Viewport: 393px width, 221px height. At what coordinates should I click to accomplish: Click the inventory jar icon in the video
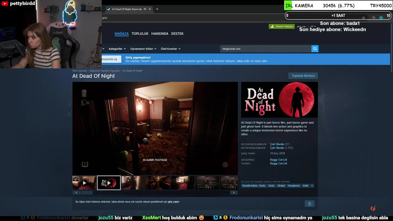84,93
